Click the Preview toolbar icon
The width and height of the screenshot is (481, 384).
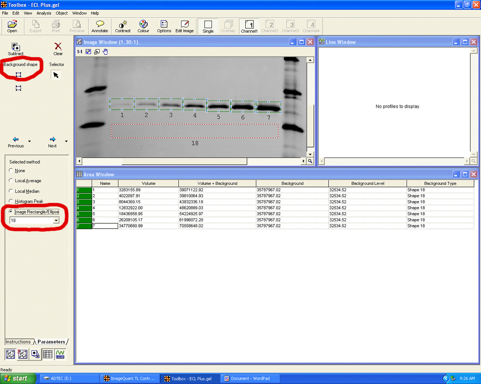pos(77,26)
